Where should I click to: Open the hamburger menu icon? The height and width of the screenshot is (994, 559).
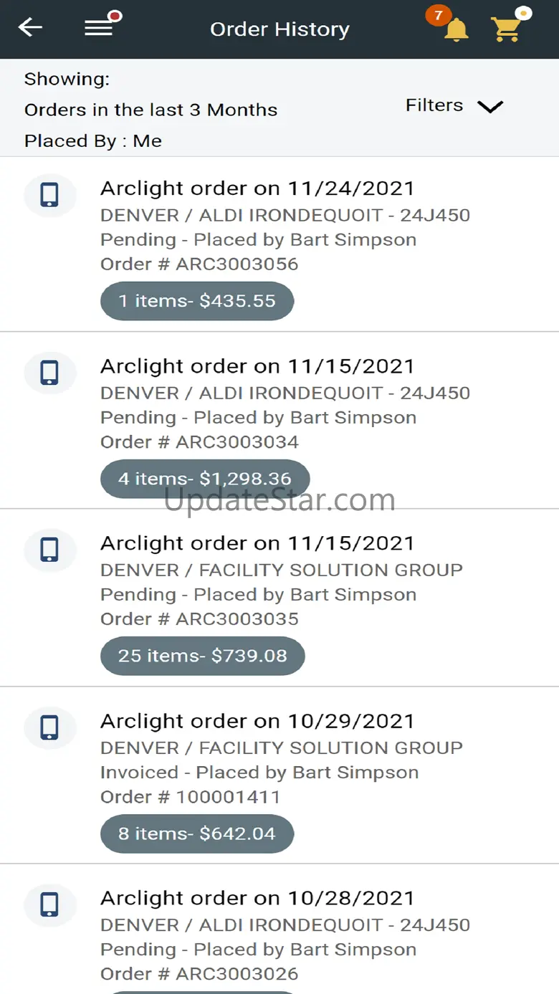[100, 28]
